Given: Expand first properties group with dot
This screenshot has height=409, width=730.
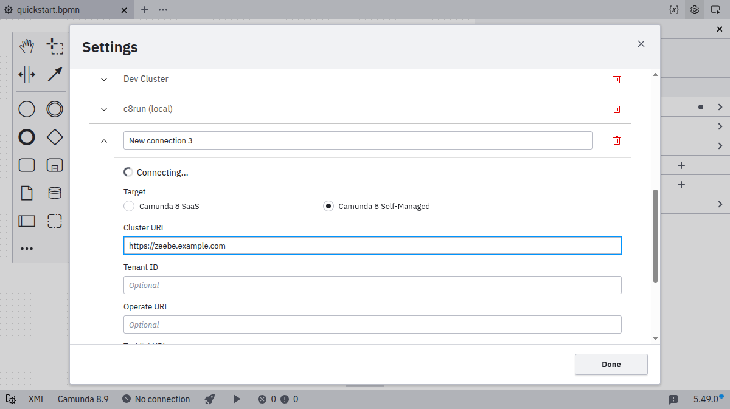Looking at the screenshot, I should pyautogui.click(x=720, y=107).
